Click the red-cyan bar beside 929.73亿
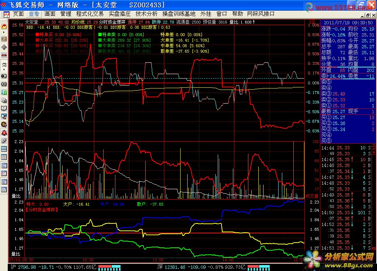377x271 pixels. [x=259, y=268]
